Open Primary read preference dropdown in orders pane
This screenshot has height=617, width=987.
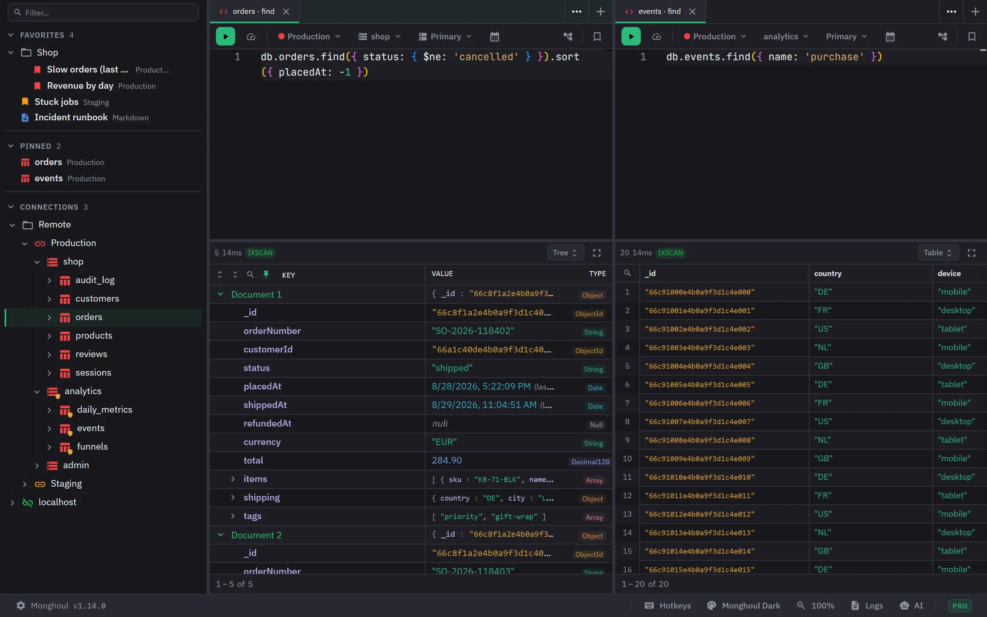[445, 37]
